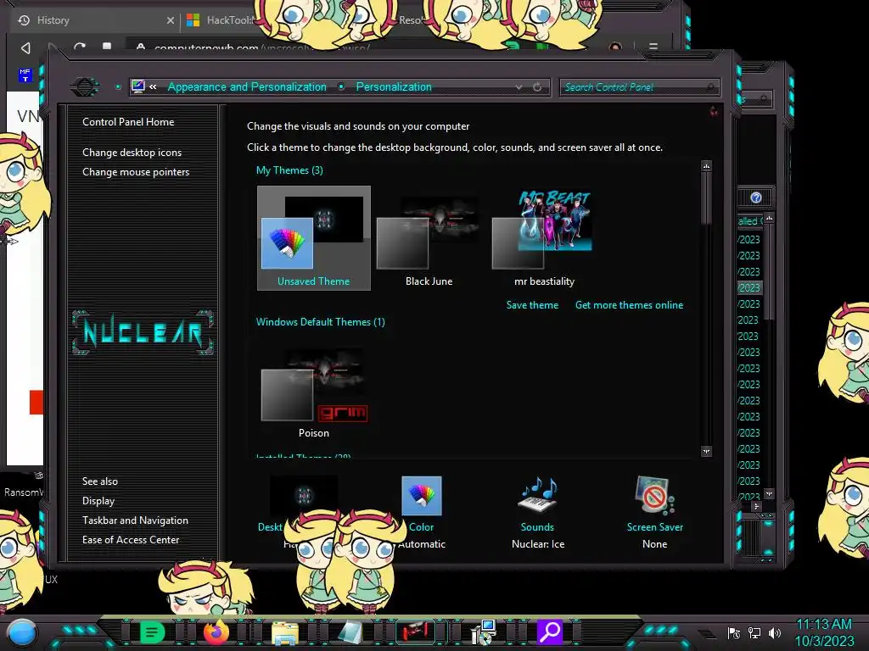Viewport: 869px width, 651px height.
Task: Click the highlighted 2023 row in rear window
Action: (x=749, y=288)
